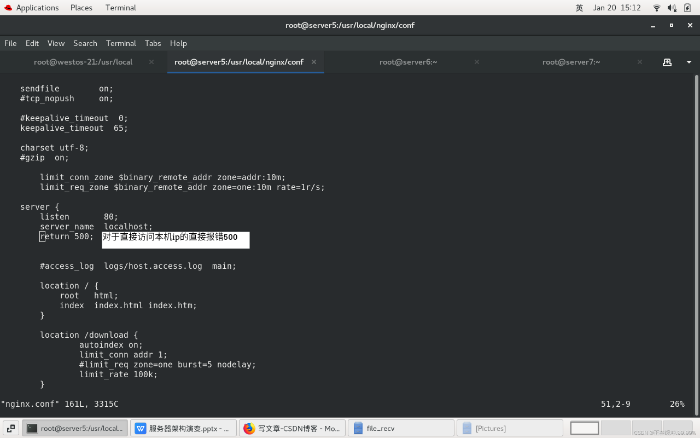This screenshot has height=438, width=700.
Task: Click the 26% file position indicator
Action: [x=677, y=404]
